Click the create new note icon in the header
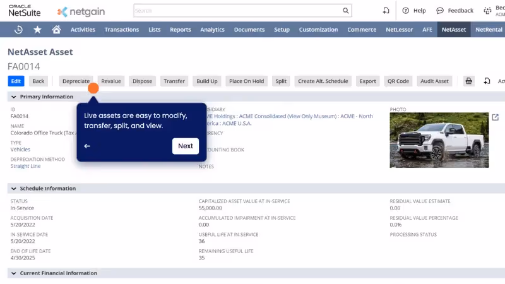Viewport: 505px width, 284px height. (x=386, y=11)
